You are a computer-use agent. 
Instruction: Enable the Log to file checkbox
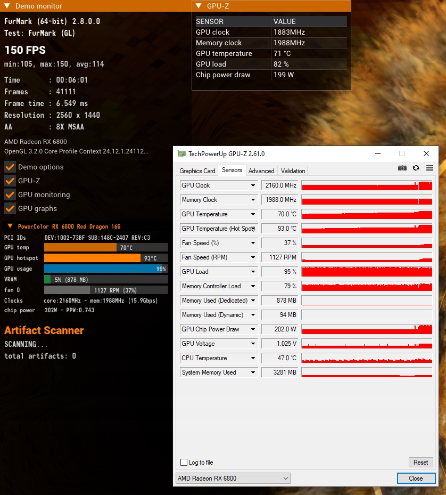(x=184, y=462)
